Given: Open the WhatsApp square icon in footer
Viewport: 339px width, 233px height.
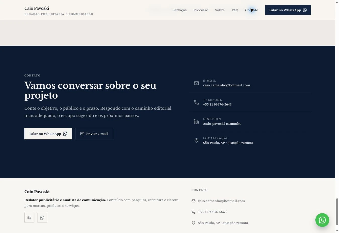Looking at the screenshot, I should tap(42, 218).
